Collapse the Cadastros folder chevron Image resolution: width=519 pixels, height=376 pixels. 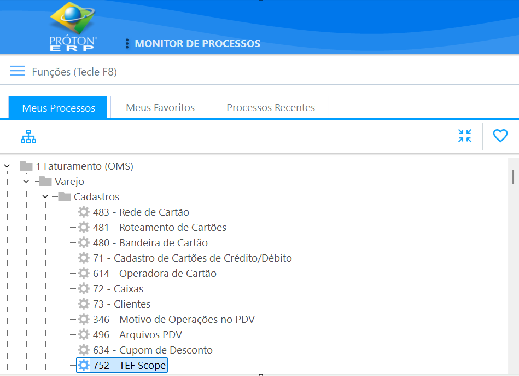[x=45, y=196]
